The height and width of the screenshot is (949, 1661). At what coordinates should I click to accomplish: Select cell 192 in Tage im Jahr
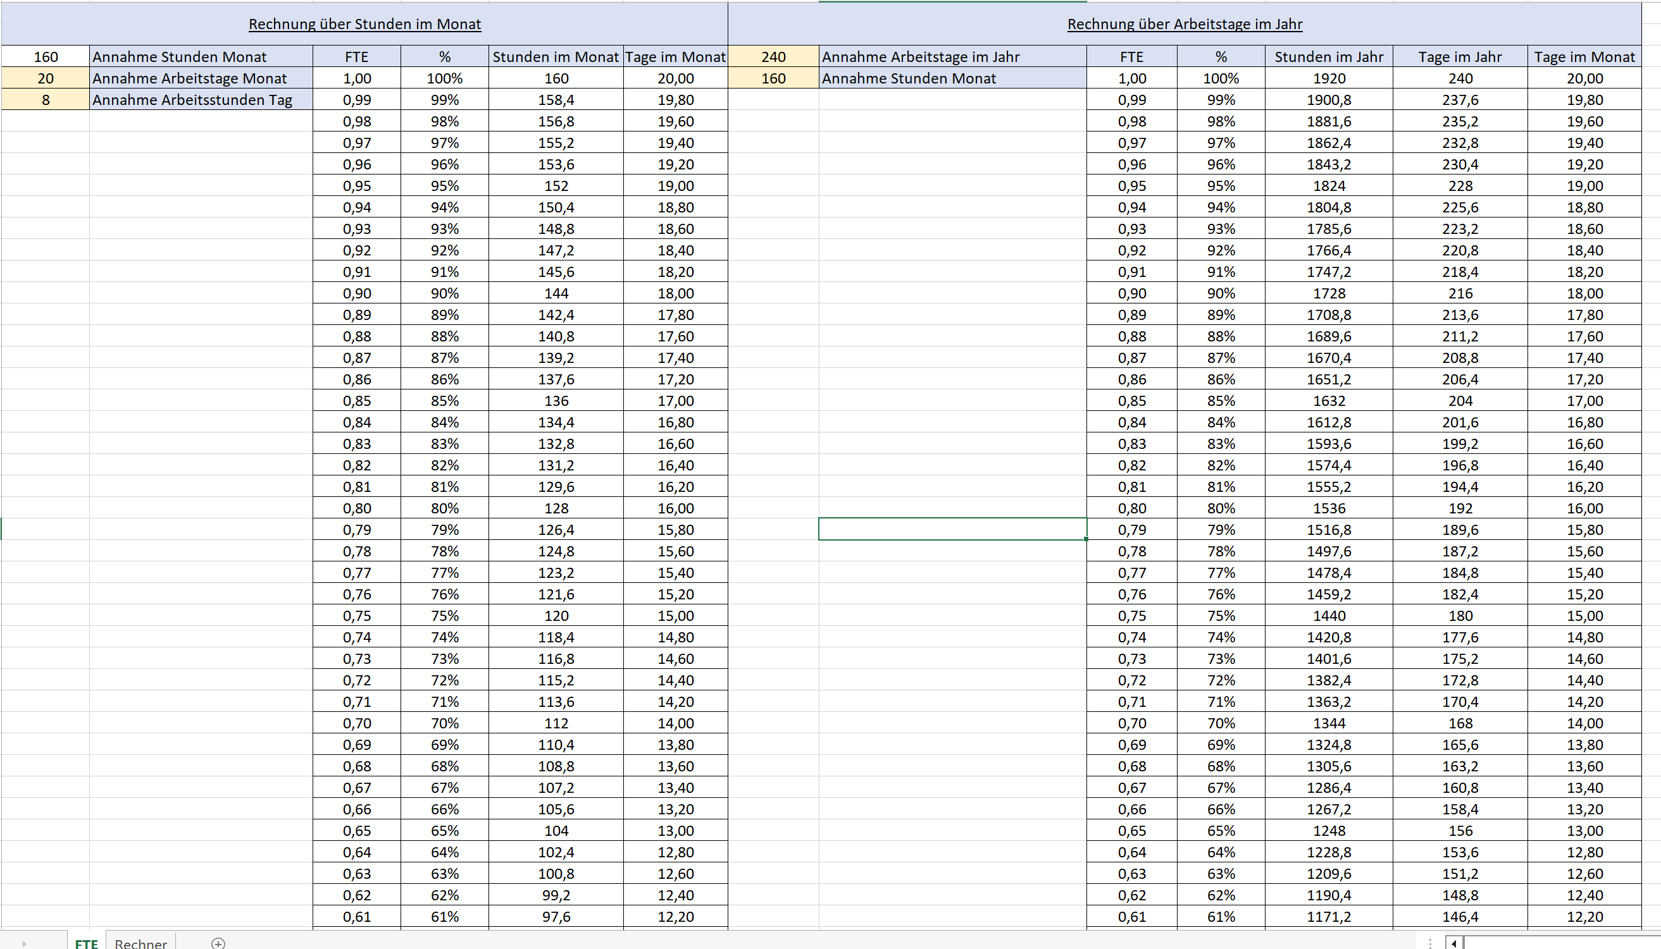tap(1460, 508)
